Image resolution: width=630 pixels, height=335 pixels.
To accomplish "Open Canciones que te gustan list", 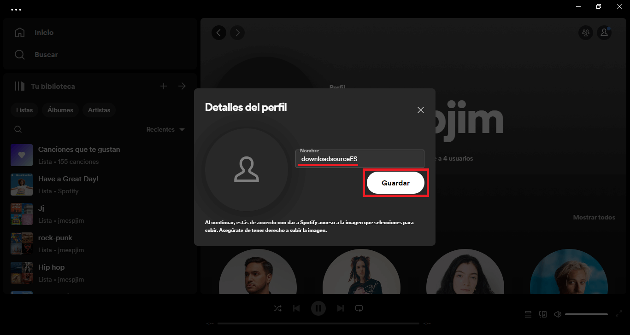I will 99,155.
